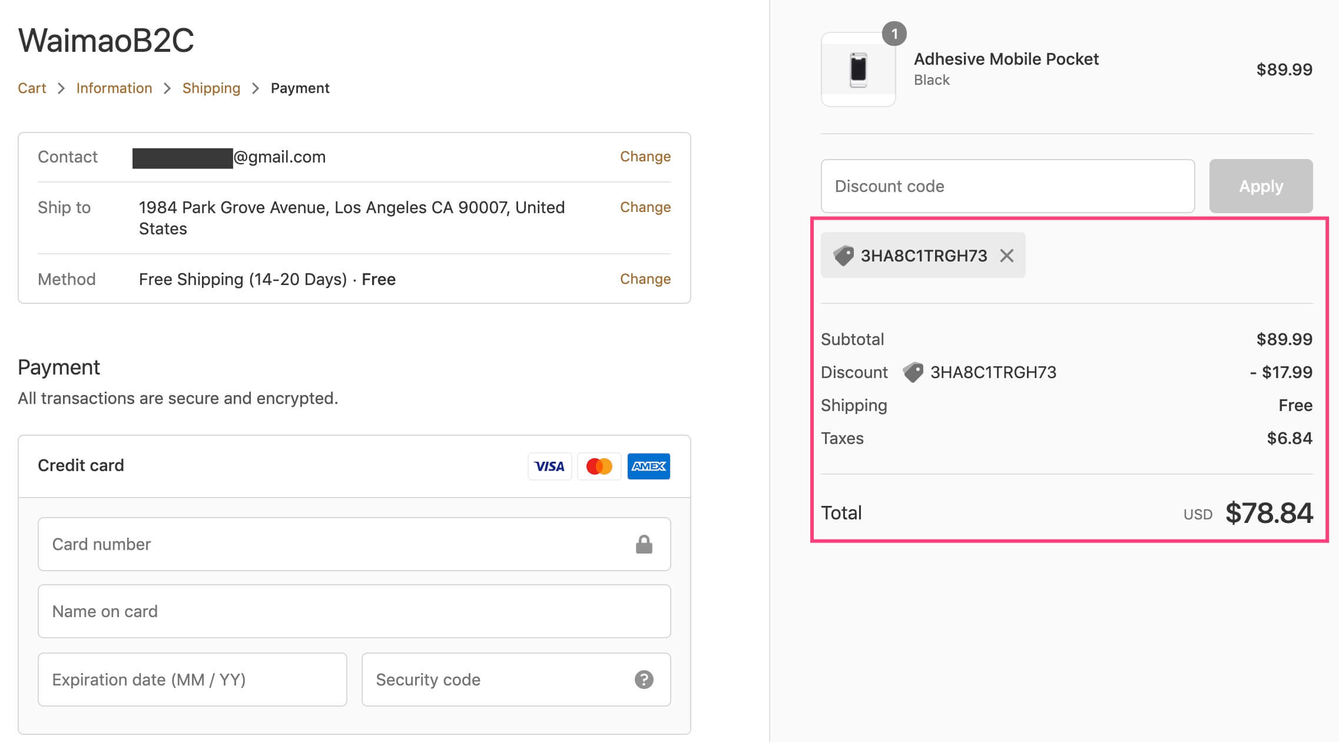Go back to Cart breadcrumb
The width and height of the screenshot is (1339, 742).
coord(32,88)
